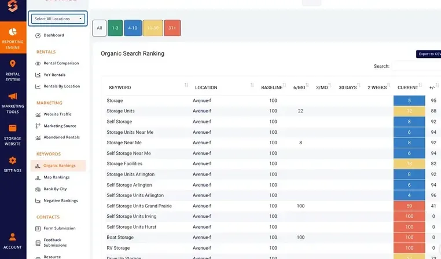This screenshot has width=441, height=259.
Task: Filter rankings with the All button
Action: point(100,28)
